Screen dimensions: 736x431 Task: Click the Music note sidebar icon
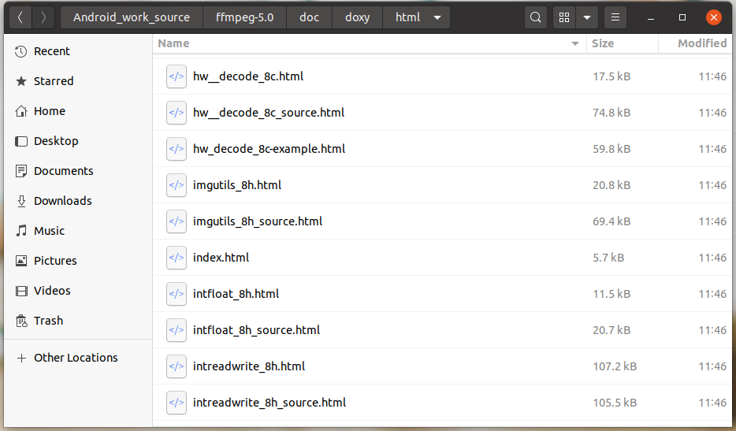click(x=21, y=231)
